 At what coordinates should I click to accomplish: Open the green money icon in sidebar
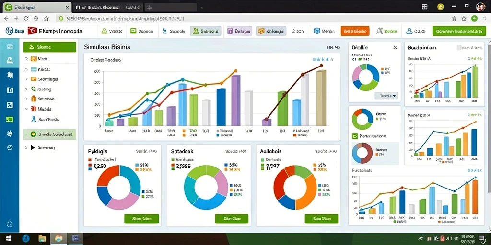(10, 119)
